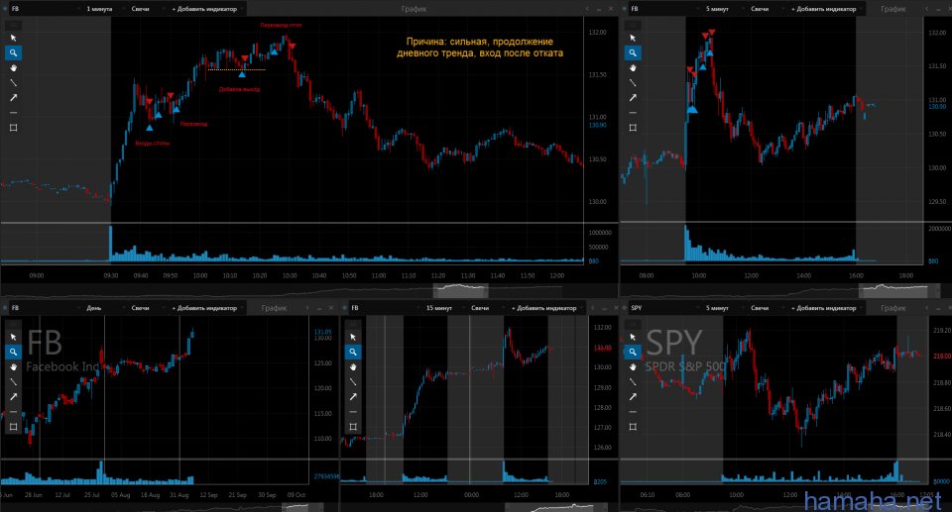Select the cursor tool in FB 5 минут chart
Image resolution: width=952 pixels, height=512 pixels.
click(633, 38)
